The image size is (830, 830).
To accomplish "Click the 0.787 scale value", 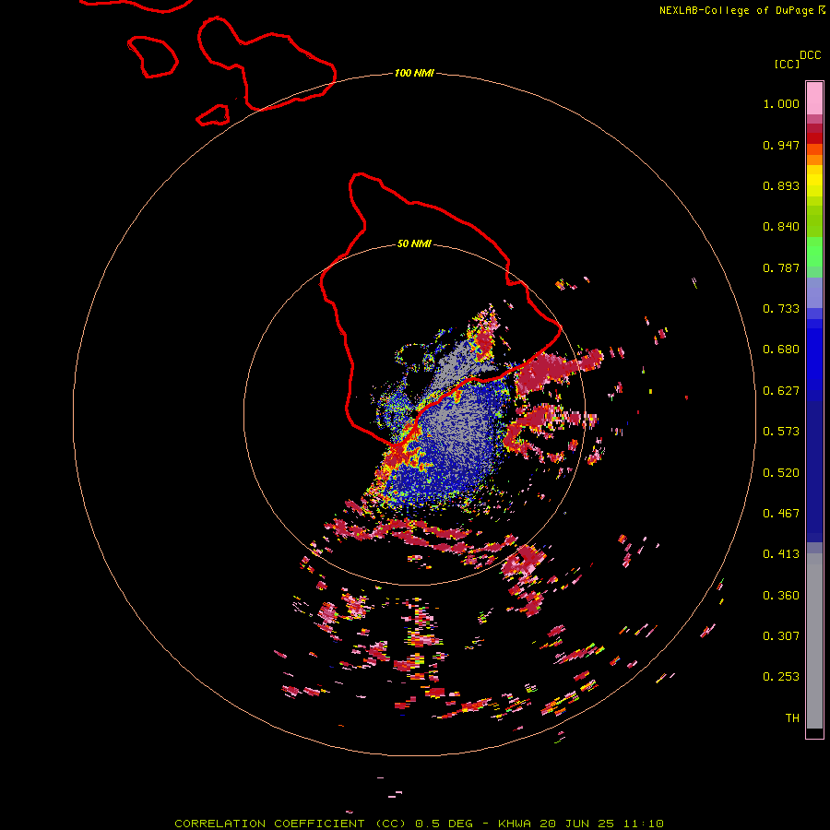I will (x=781, y=267).
